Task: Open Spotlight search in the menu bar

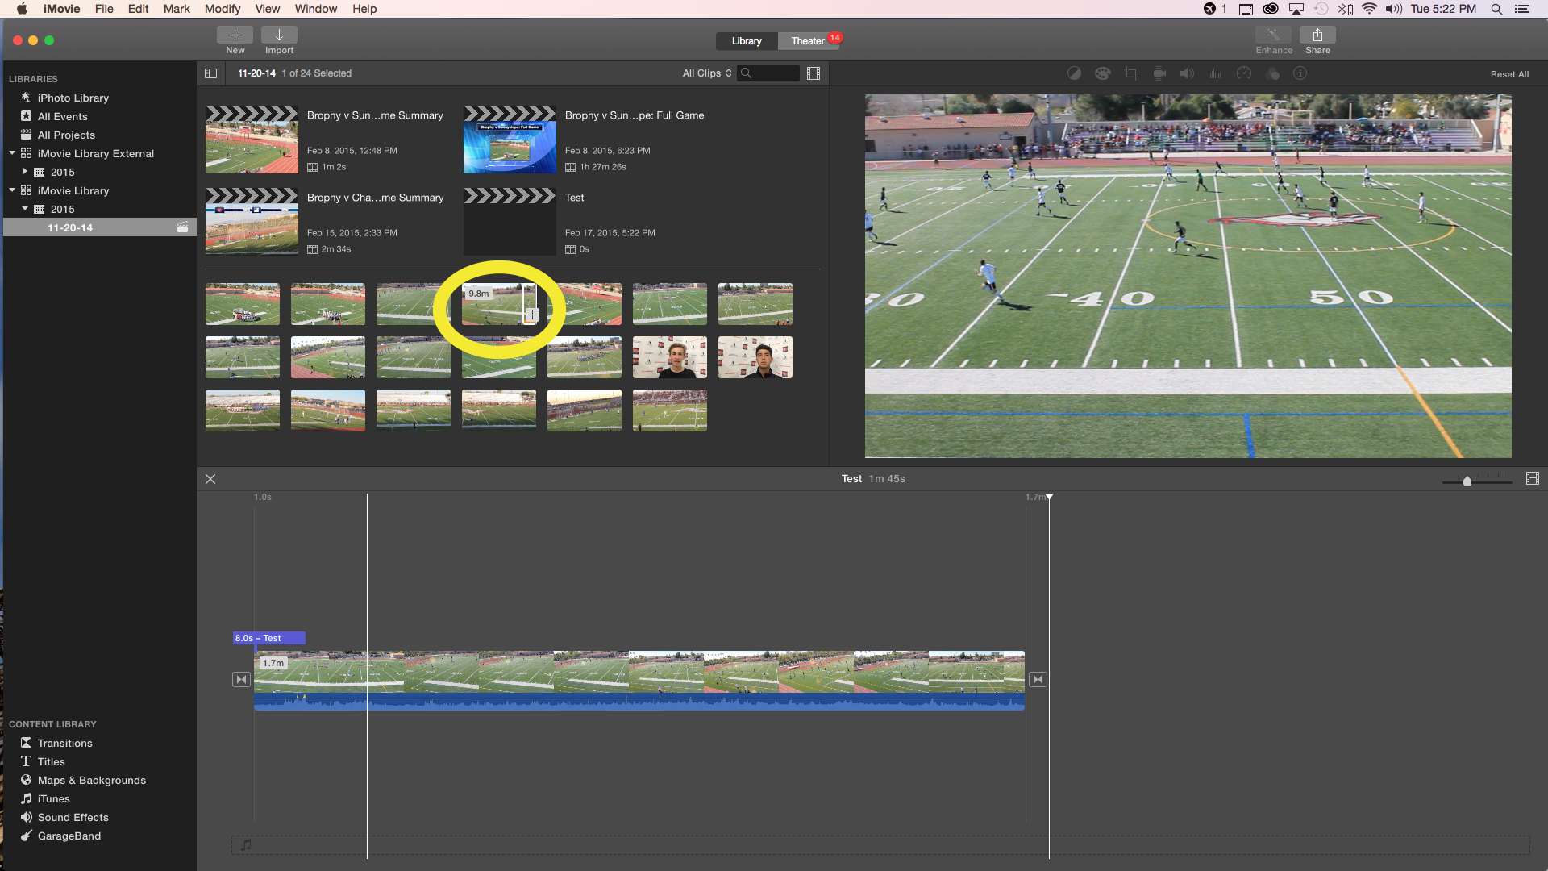Action: 1496,9
